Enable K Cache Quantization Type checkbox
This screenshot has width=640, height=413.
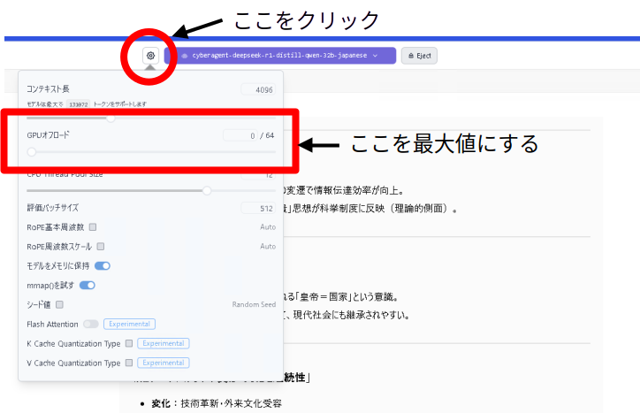click(129, 343)
